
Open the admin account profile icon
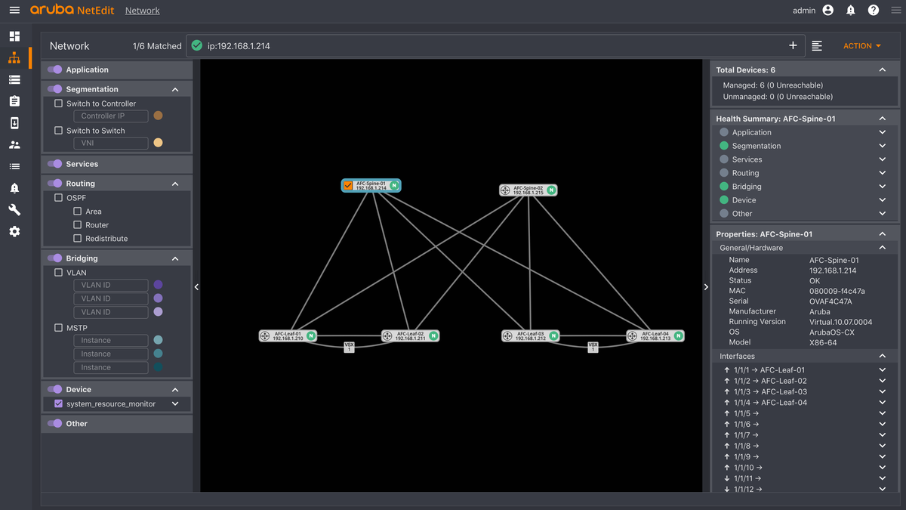(827, 10)
